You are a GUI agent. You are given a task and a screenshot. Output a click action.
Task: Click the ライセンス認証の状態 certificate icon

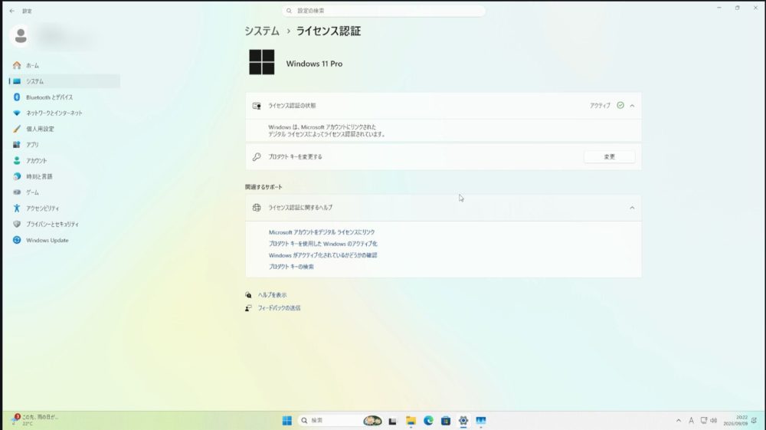point(257,106)
